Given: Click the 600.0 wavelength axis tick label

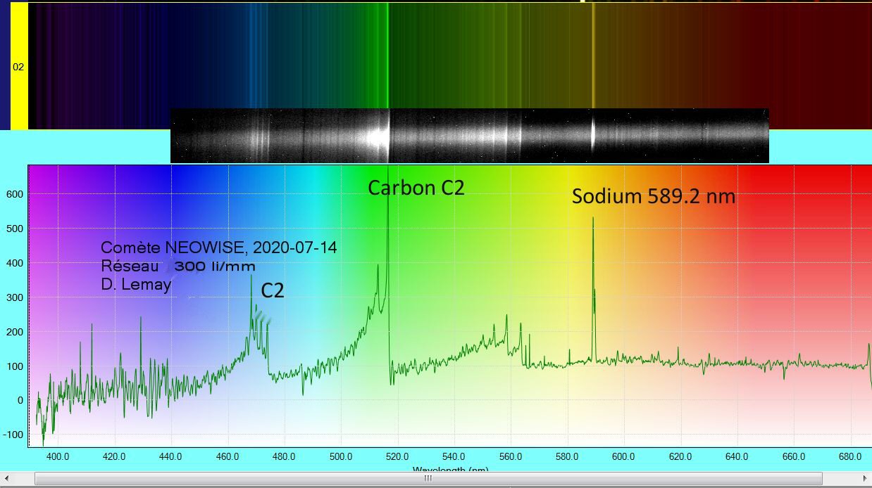Looking at the screenshot, I should pyautogui.click(x=623, y=456).
